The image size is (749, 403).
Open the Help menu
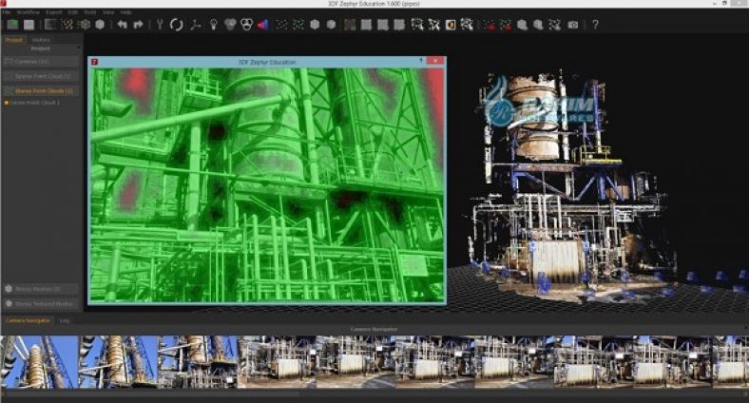point(125,12)
